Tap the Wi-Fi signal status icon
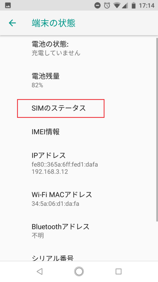This screenshot has height=282, width=158. 117,6
